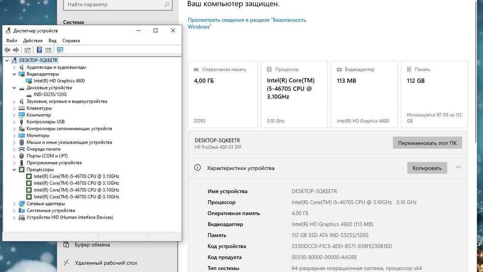Open the Вид menu
This screenshot has width=483, height=272.
tap(52, 40)
